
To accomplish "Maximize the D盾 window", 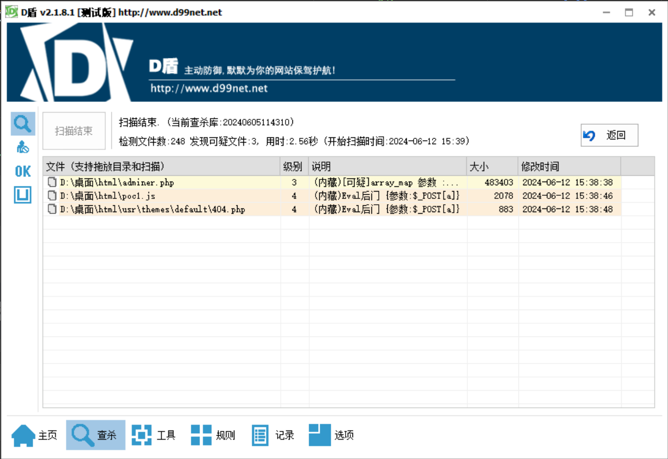I will coord(629,12).
